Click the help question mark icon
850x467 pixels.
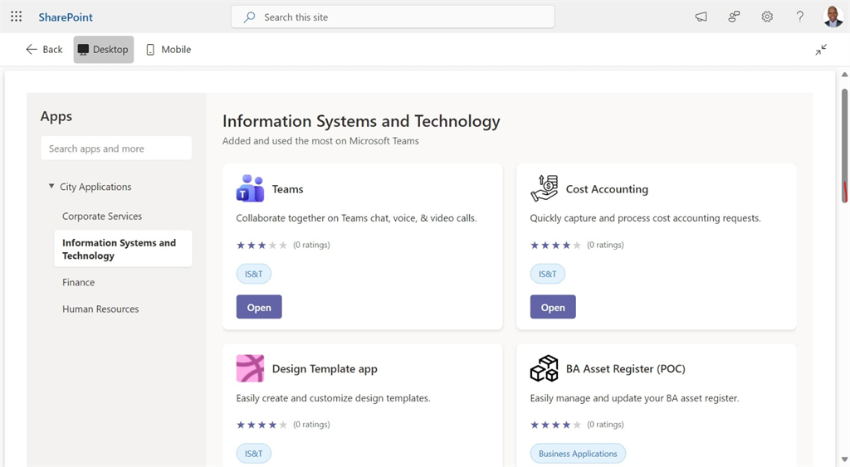800,17
